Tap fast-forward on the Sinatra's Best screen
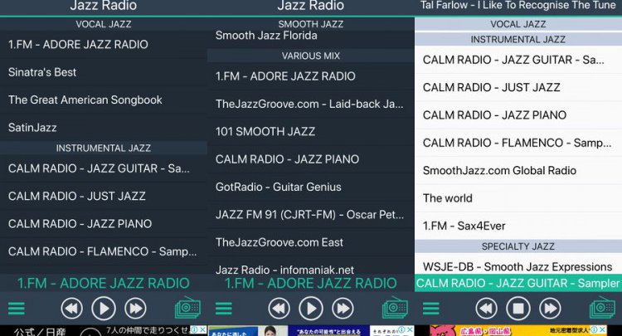Viewport: 622px width, 336px height. click(x=135, y=309)
